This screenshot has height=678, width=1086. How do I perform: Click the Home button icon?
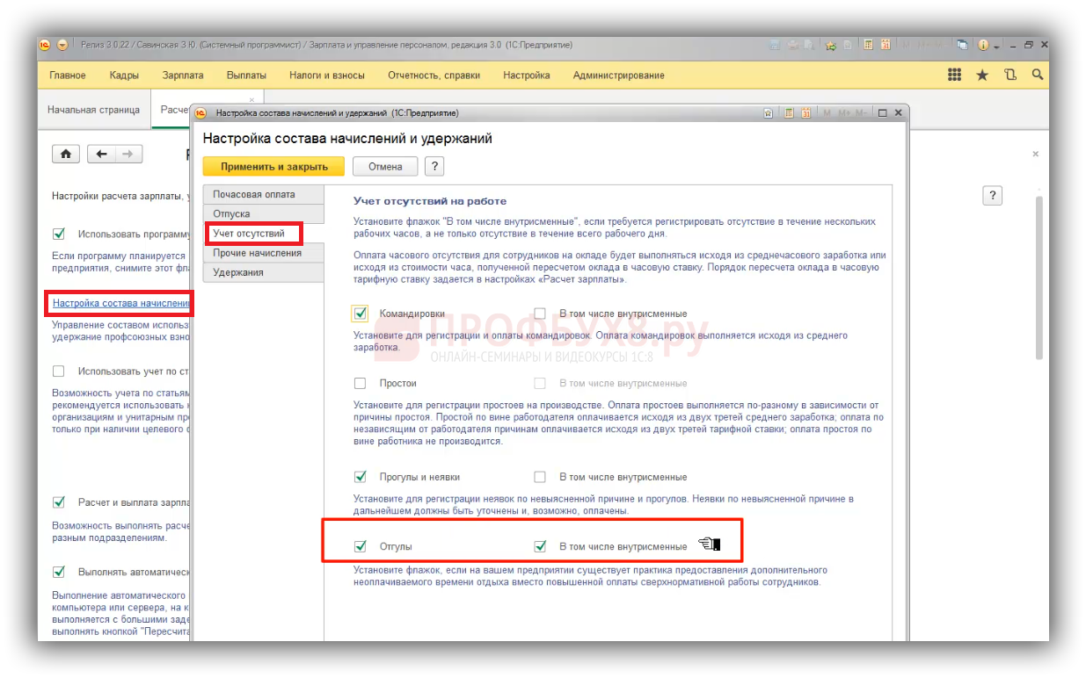(66, 154)
